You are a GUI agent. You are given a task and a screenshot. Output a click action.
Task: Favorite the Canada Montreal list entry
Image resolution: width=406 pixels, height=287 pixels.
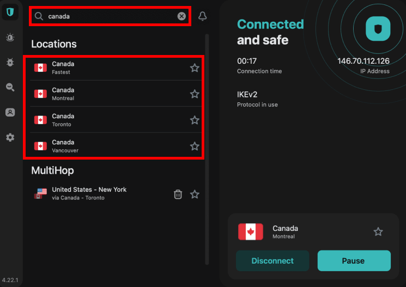[195, 94]
